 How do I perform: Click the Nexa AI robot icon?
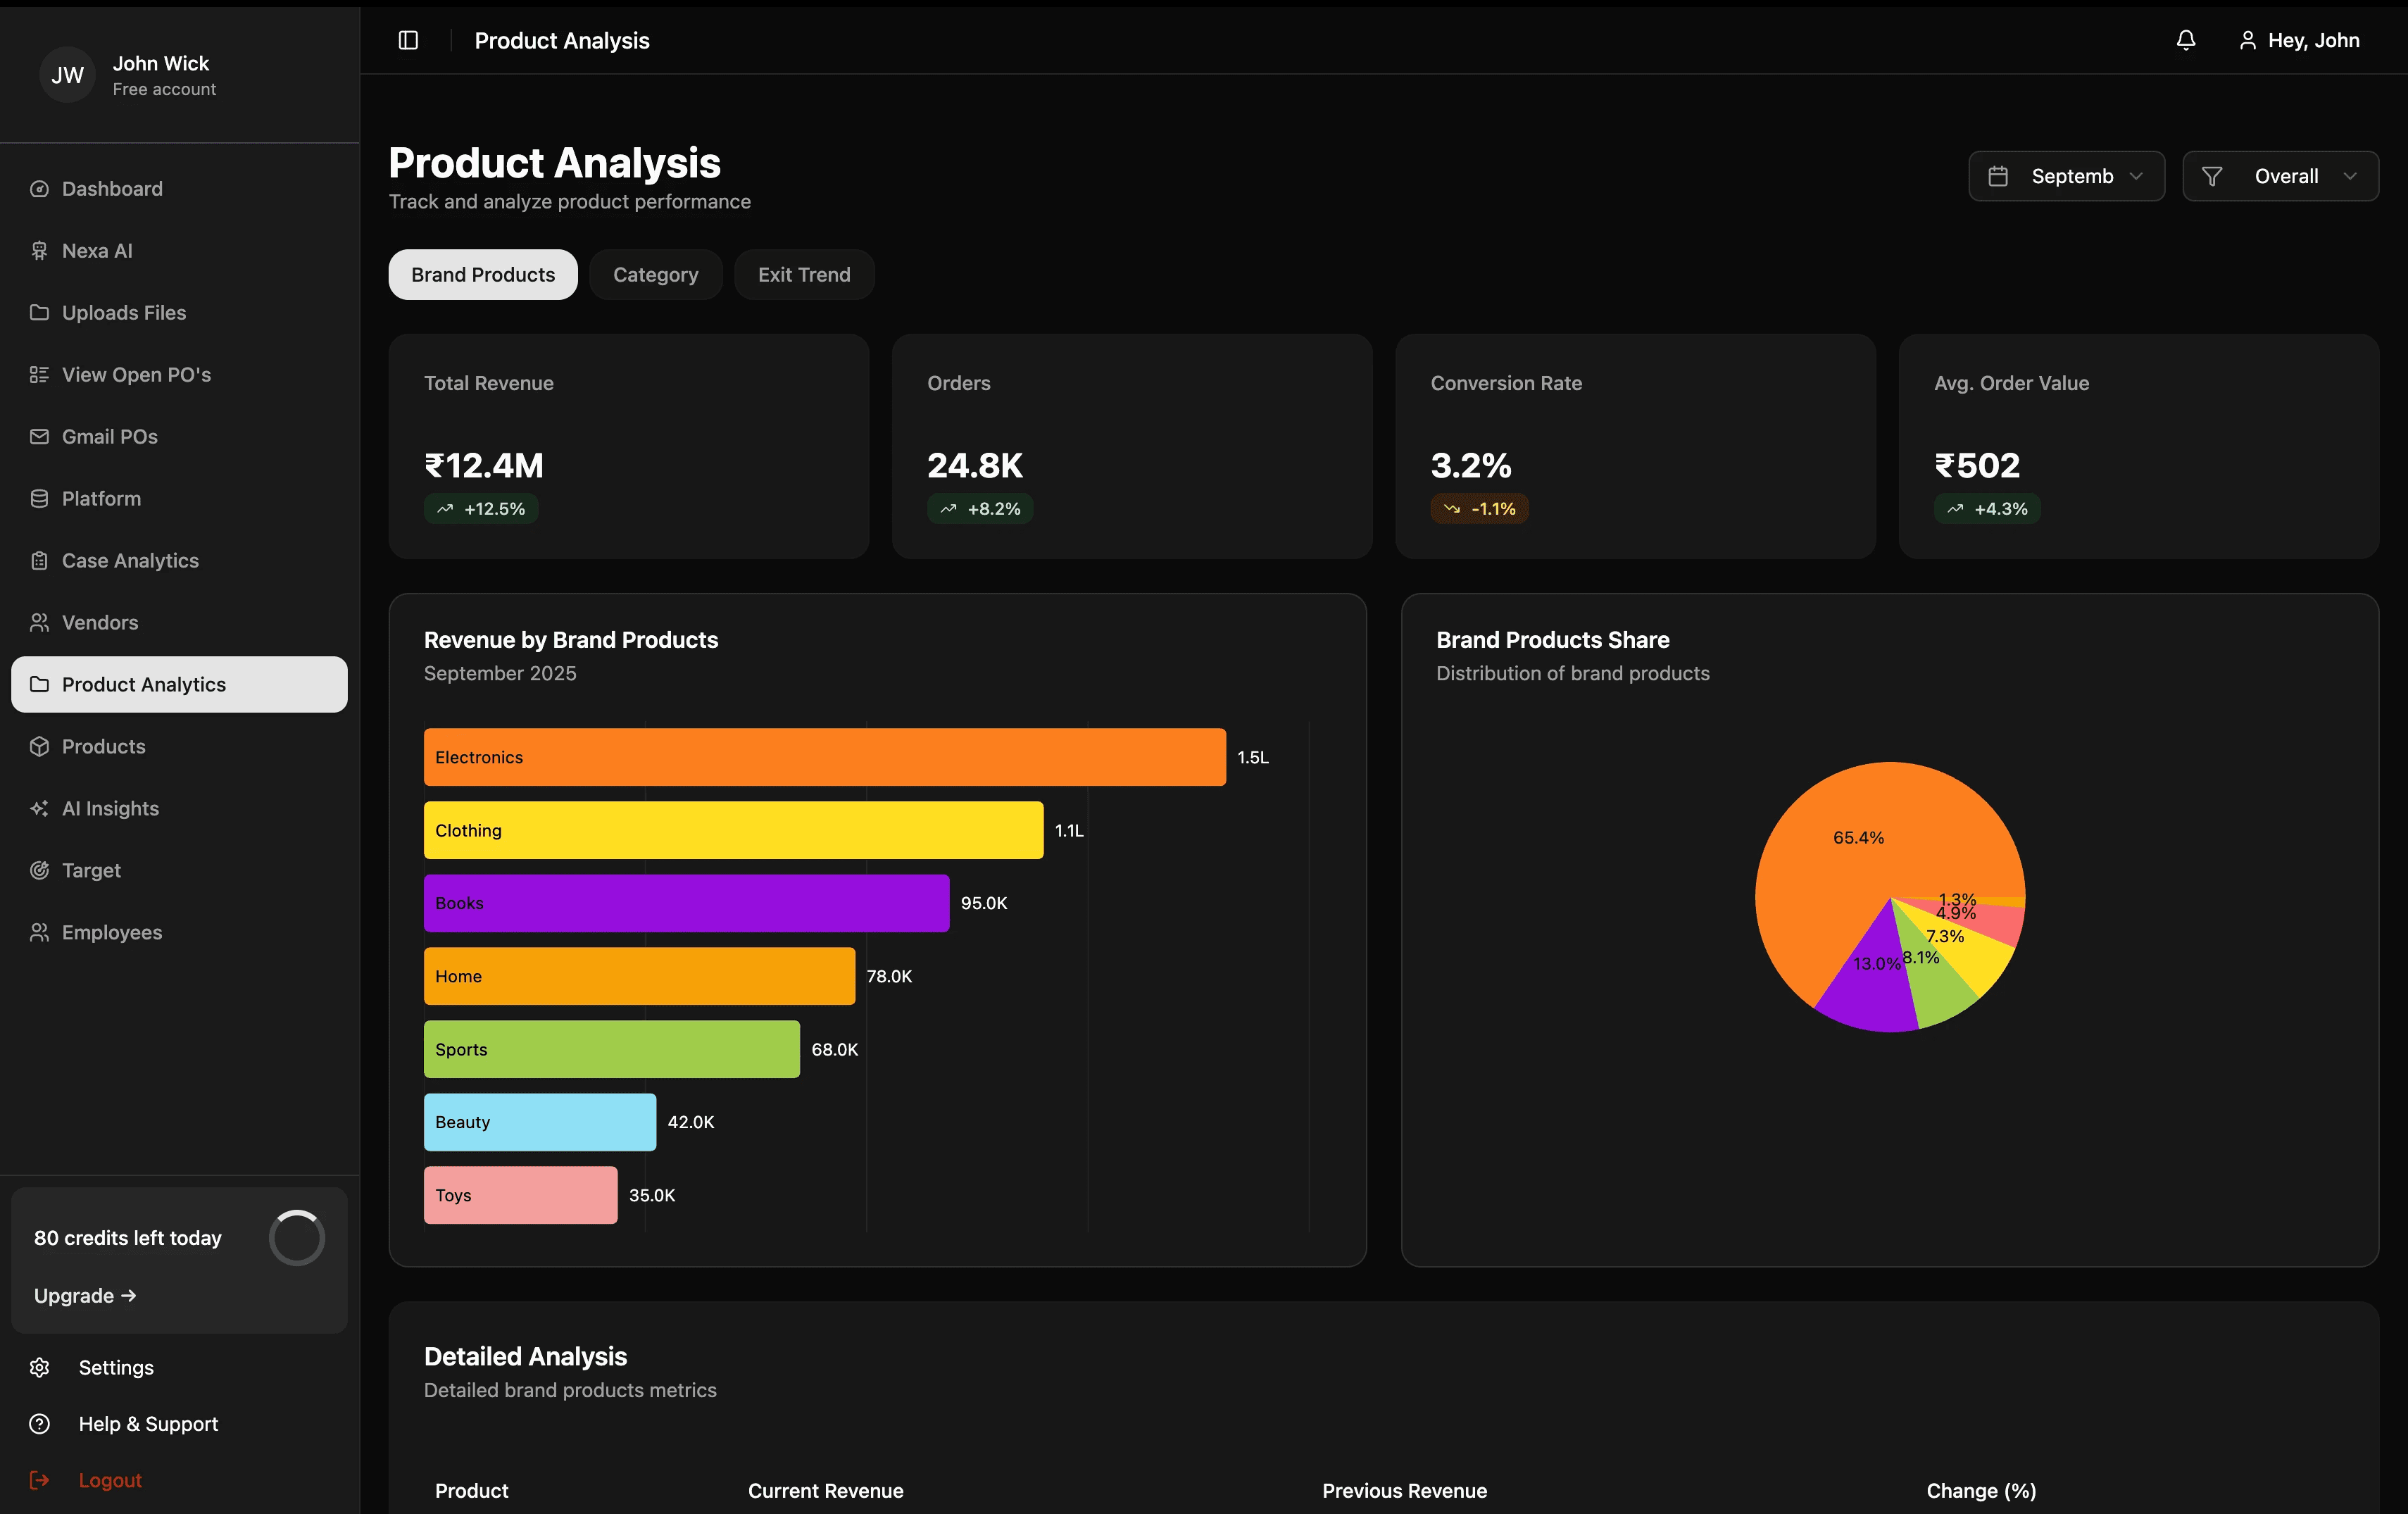click(39, 251)
